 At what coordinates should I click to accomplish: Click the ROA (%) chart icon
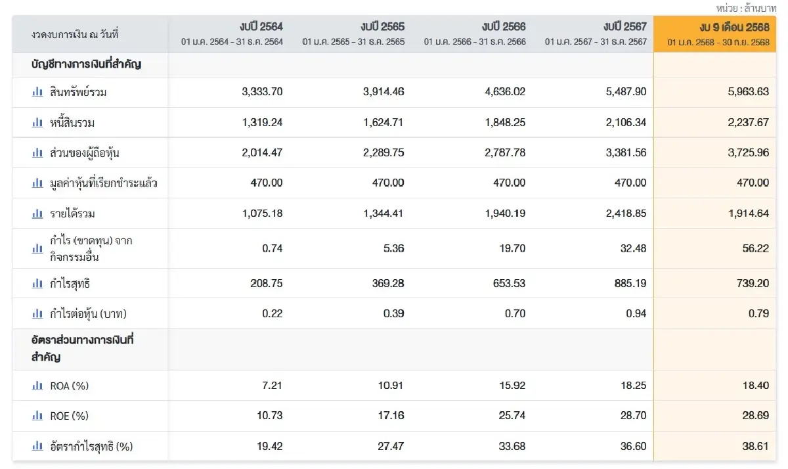click(x=37, y=386)
